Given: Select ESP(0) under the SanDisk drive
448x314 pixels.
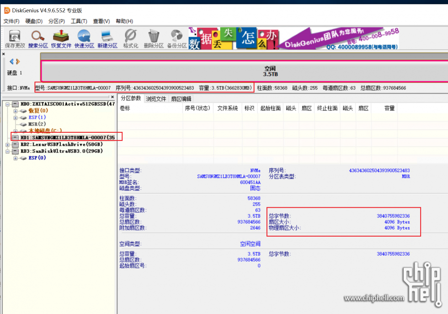Looking at the screenshot, I should [37, 158].
